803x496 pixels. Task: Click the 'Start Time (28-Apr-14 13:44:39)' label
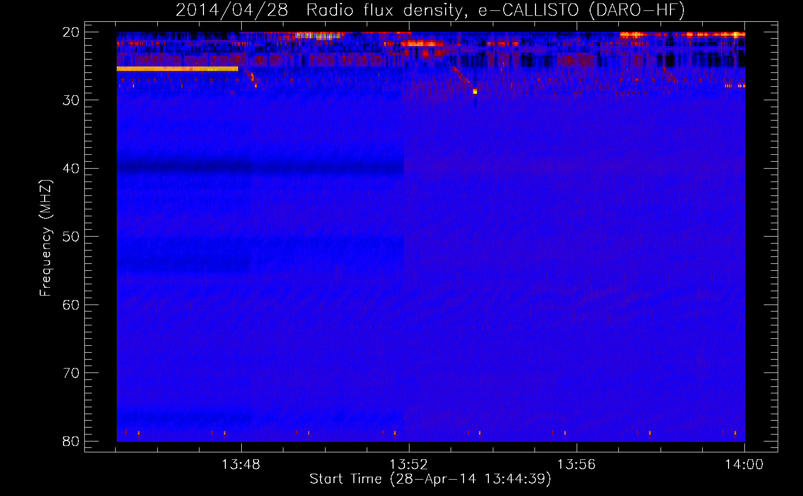click(430, 479)
